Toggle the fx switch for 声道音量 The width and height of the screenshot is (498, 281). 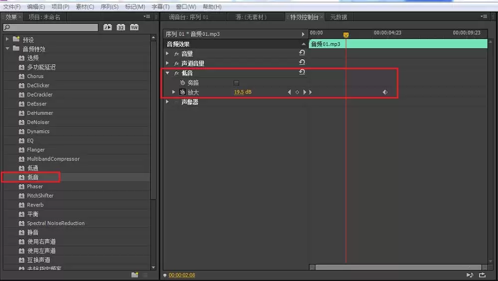click(x=176, y=64)
